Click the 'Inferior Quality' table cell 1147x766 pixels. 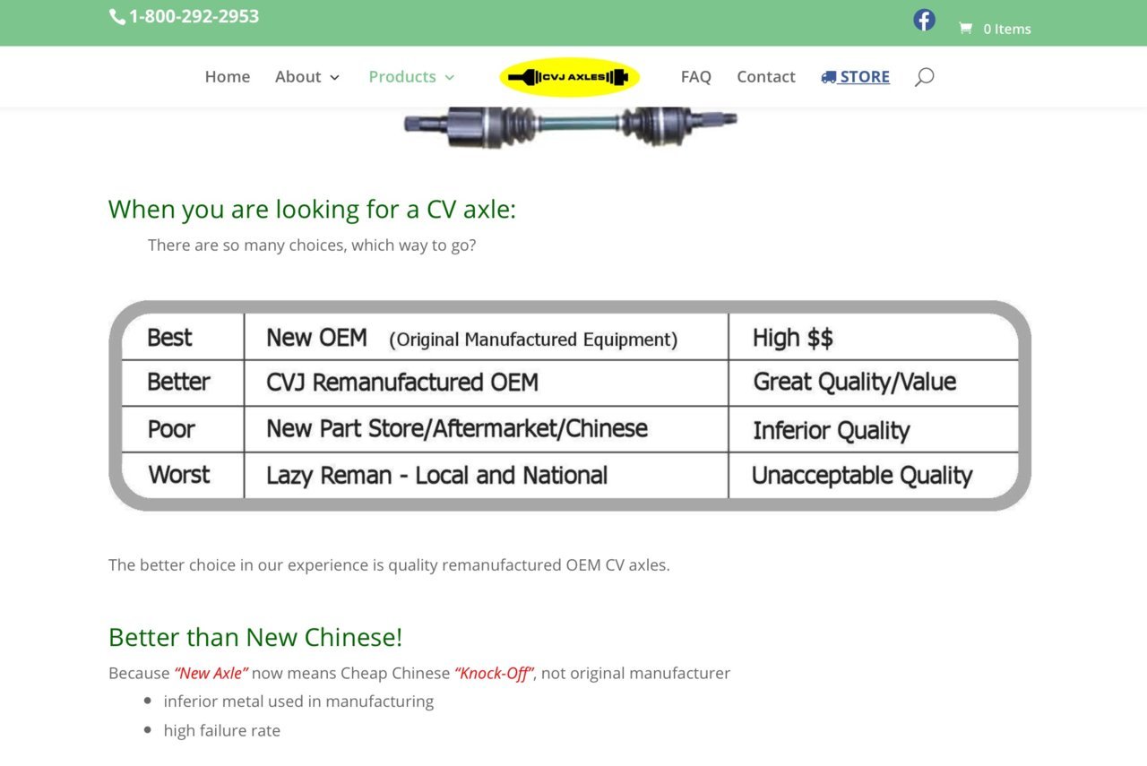[x=874, y=429]
